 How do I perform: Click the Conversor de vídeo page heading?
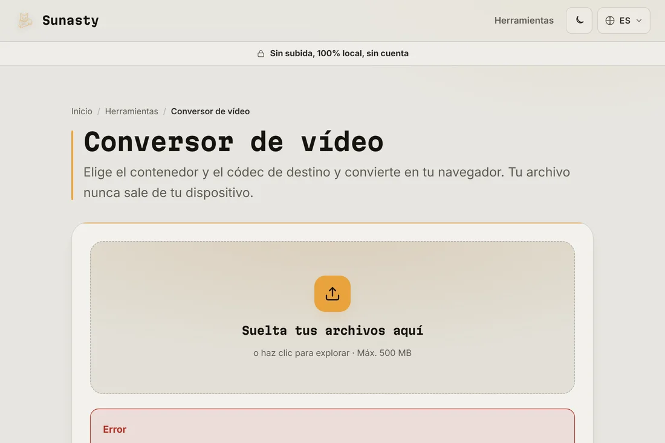point(234,142)
